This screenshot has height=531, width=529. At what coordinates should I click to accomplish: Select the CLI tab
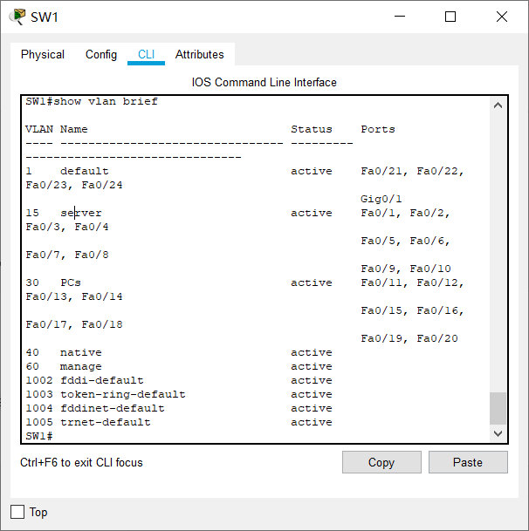coord(146,55)
